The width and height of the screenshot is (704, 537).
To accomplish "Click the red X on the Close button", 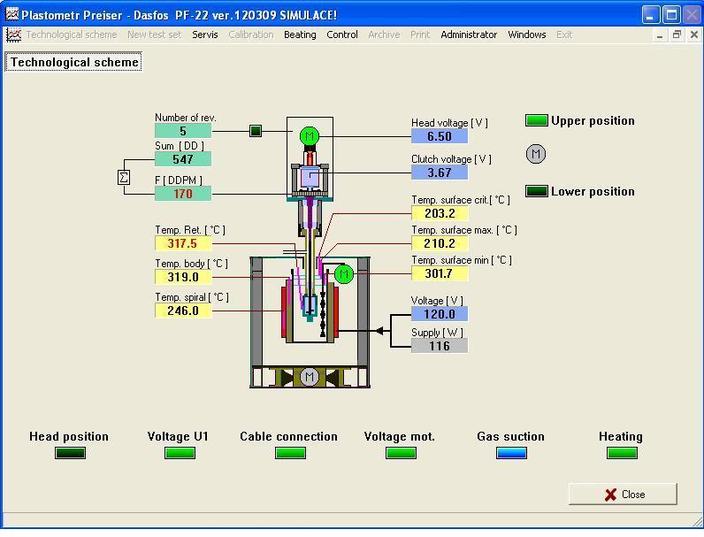I will point(610,495).
